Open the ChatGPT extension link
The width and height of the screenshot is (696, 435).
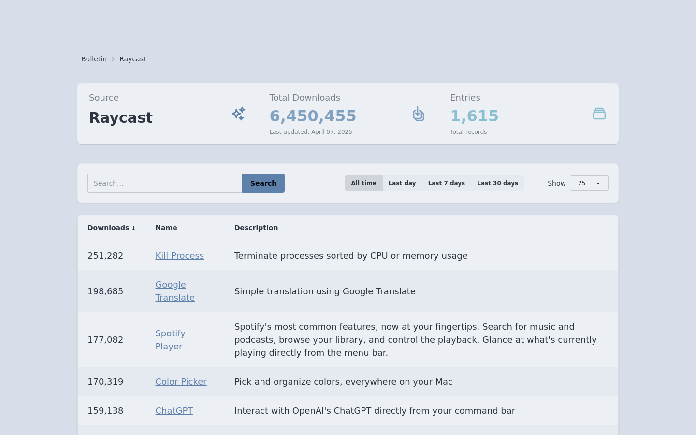coord(174,411)
